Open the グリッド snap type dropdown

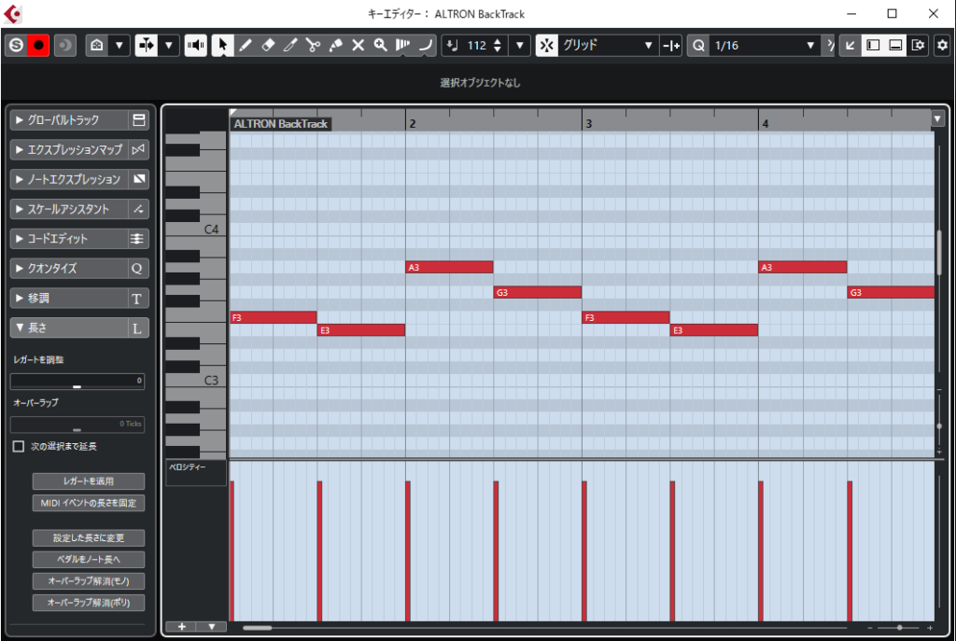(609, 45)
